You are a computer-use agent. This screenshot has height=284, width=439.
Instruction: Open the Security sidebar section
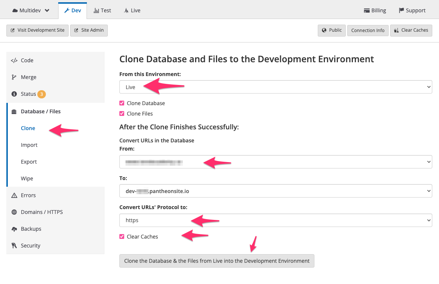click(56, 246)
